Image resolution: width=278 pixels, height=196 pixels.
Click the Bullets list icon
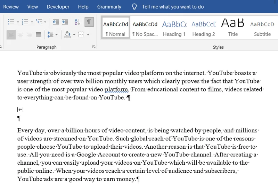(x=11, y=22)
